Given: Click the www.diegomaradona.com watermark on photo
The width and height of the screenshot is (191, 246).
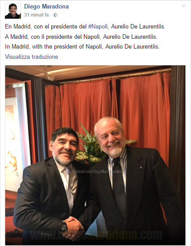Looking at the screenshot, I should click(x=96, y=235).
